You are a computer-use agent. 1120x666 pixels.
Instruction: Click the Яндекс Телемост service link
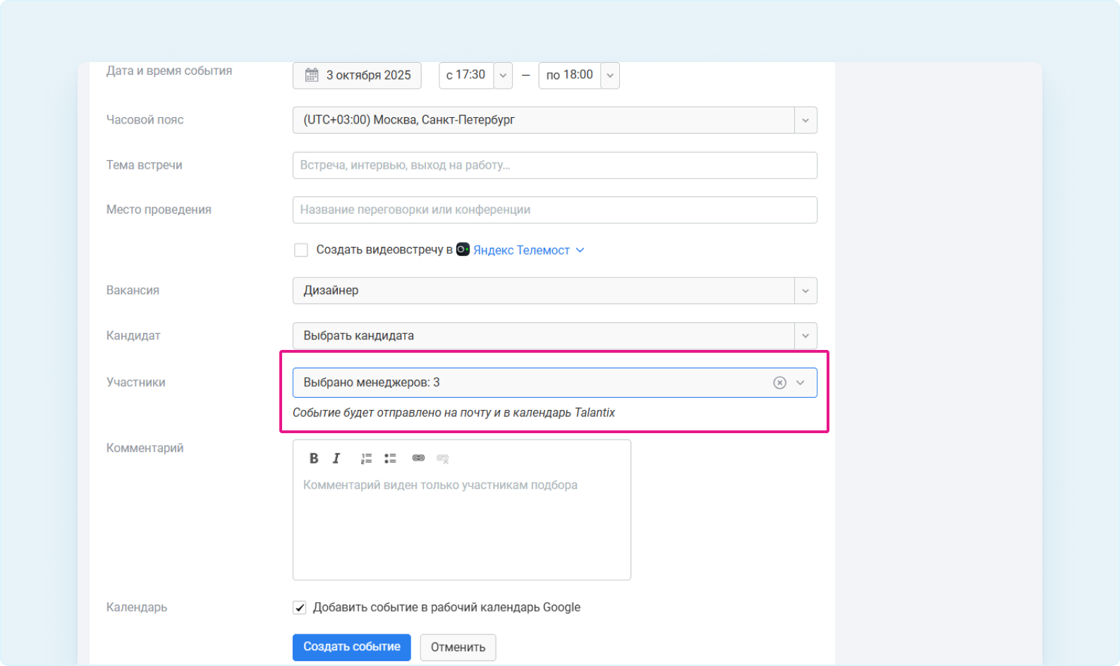[521, 250]
